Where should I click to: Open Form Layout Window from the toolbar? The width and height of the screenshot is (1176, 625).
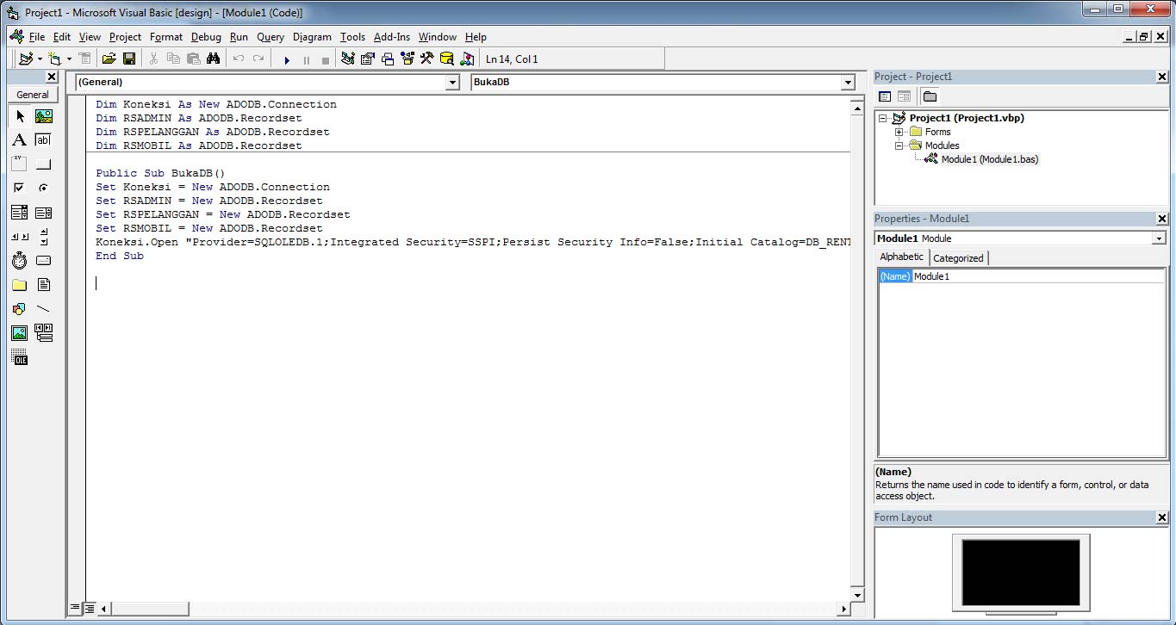388,59
